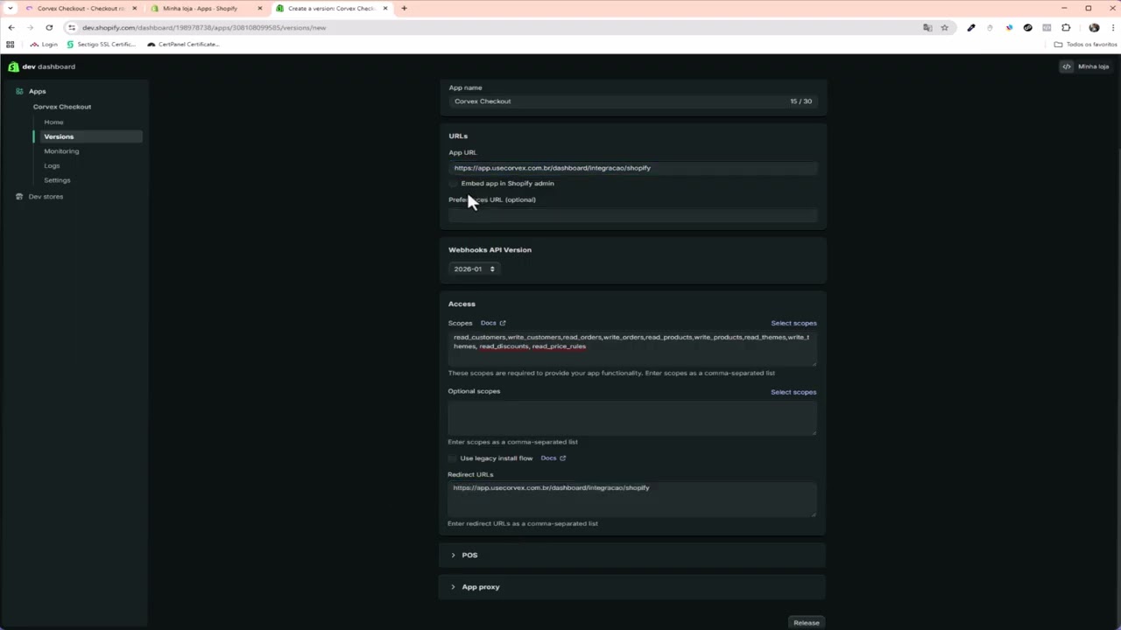Toggle Embed app in Shopify admin checkbox

[x=453, y=184]
